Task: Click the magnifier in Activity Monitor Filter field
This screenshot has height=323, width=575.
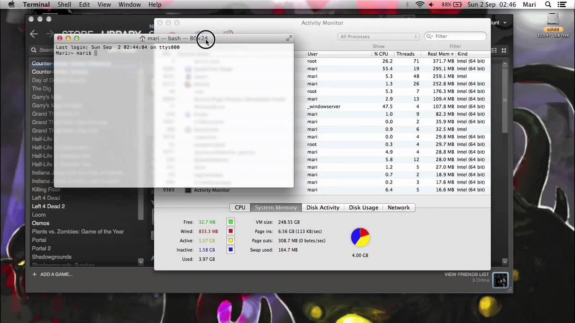Action: (x=429, y=36)
